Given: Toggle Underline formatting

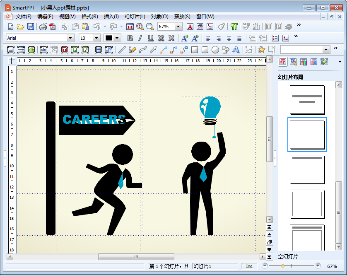Looking at the screenshot, I should (150, 38).
